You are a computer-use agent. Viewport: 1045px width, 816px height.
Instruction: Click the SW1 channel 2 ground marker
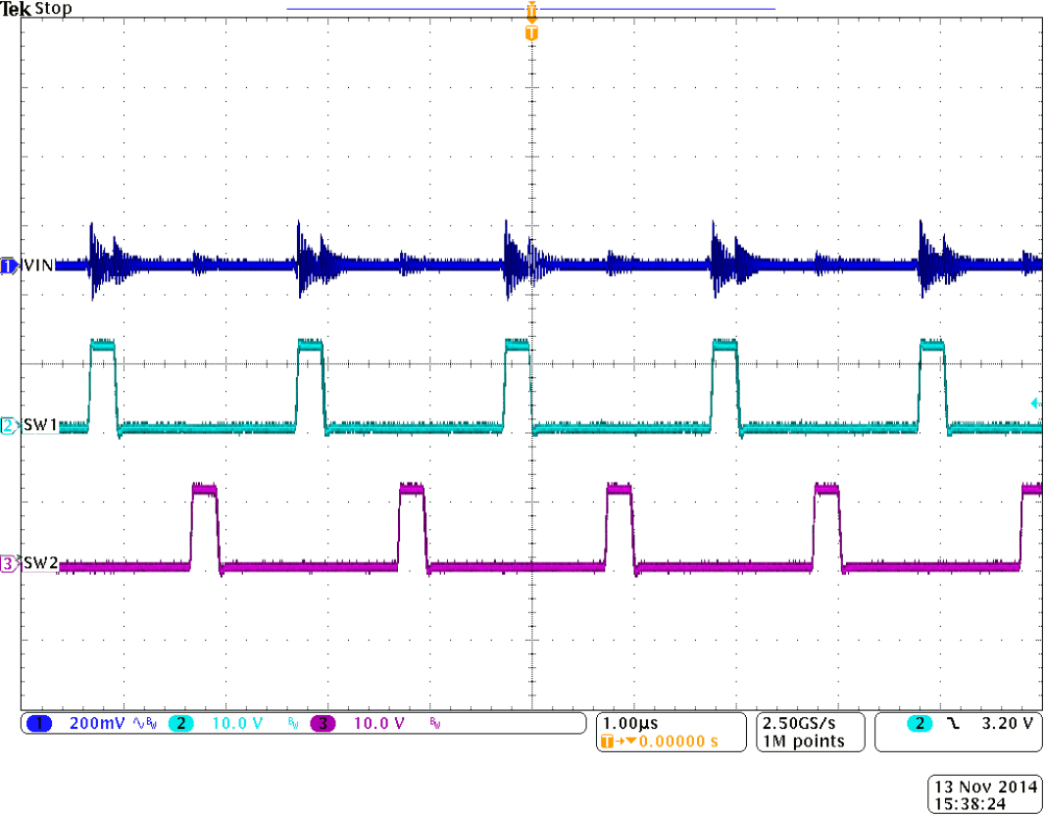9,427
